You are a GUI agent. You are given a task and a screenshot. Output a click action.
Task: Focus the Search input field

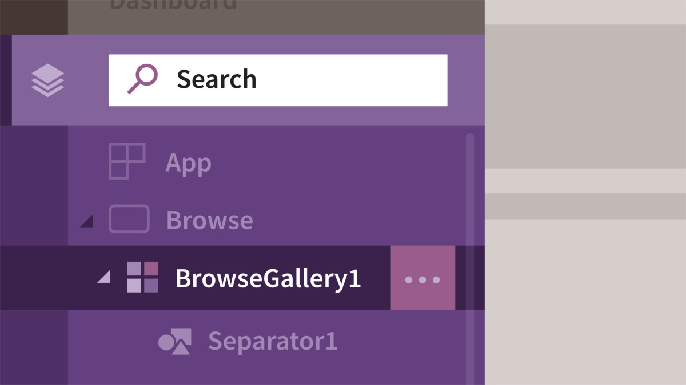(278, 80)
